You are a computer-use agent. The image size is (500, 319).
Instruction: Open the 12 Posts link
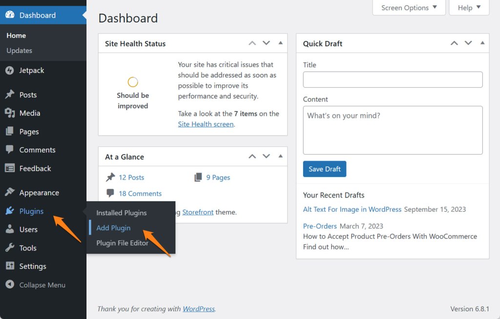coord(131,178)
